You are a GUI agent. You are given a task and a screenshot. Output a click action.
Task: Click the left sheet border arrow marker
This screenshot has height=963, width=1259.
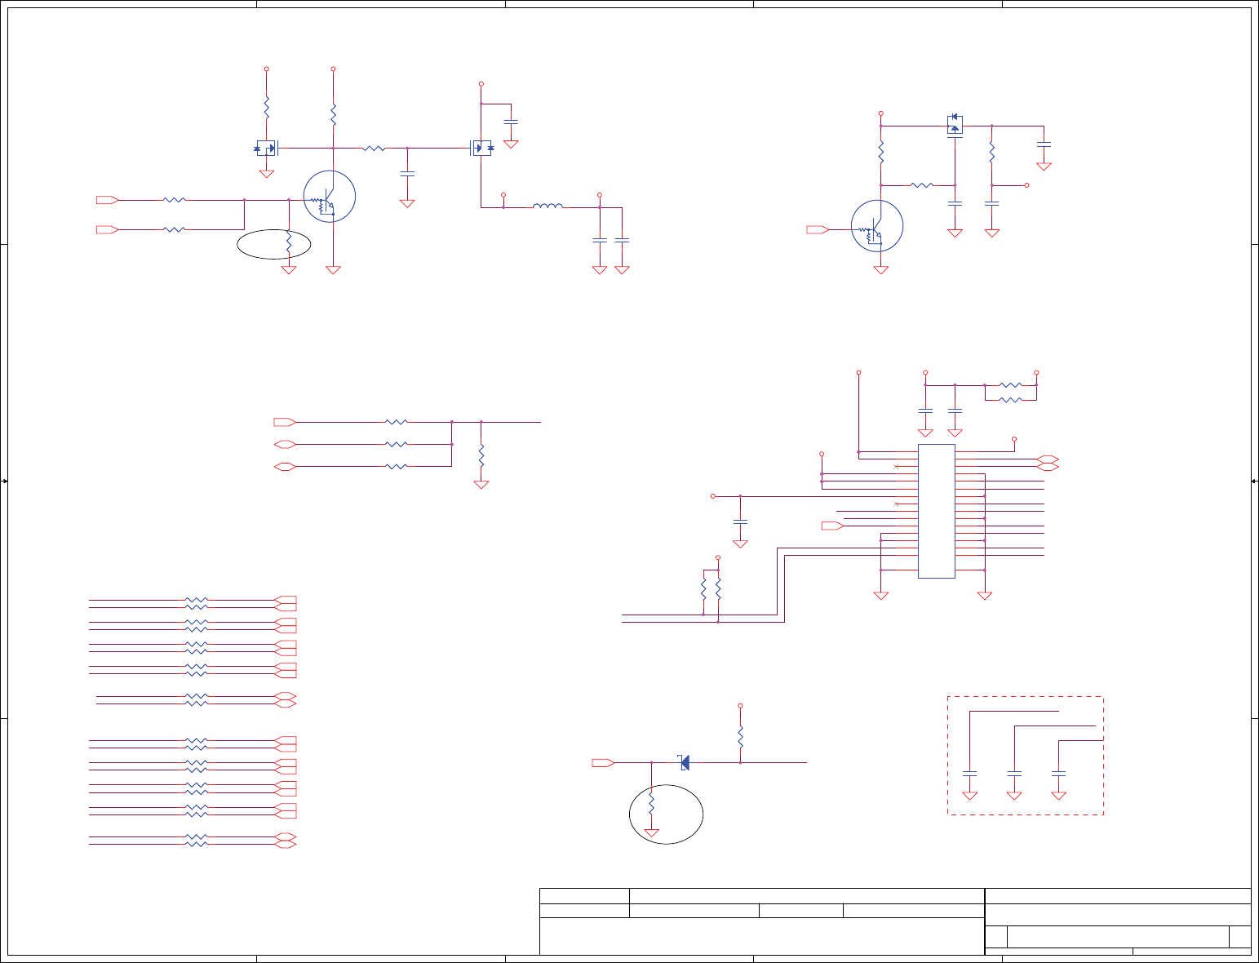(x=4, y=481)
